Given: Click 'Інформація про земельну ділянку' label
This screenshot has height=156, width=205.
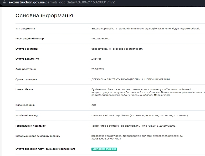Looking at the screenshot, I should point(38,136).
